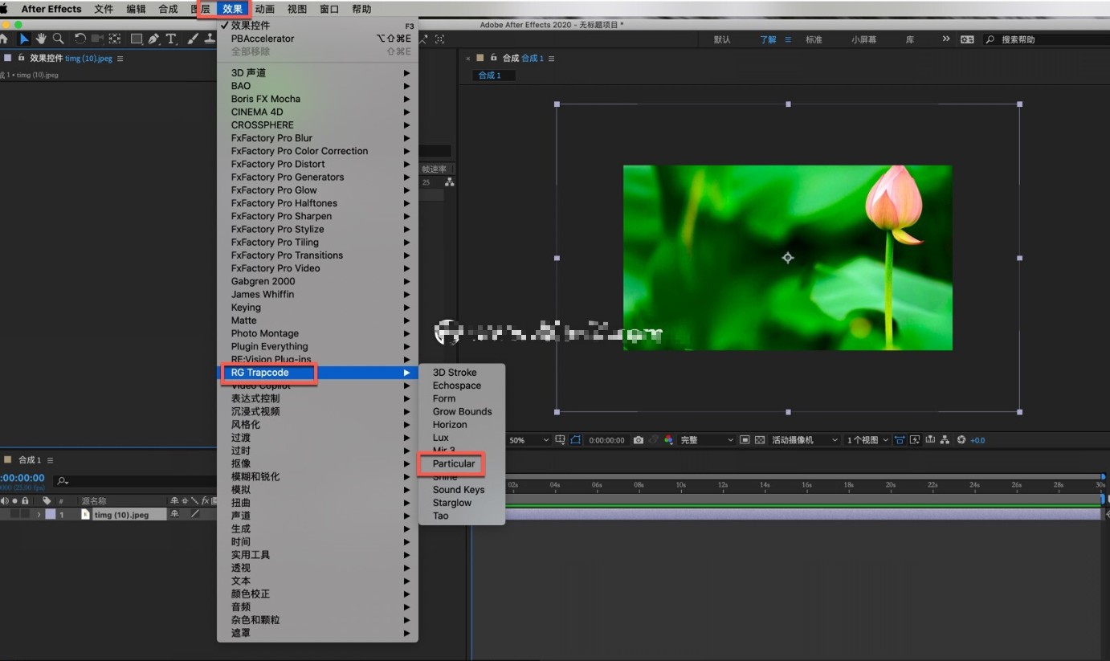
Task: Adjust the +0.0 exposure control
Action: (977, 439)
